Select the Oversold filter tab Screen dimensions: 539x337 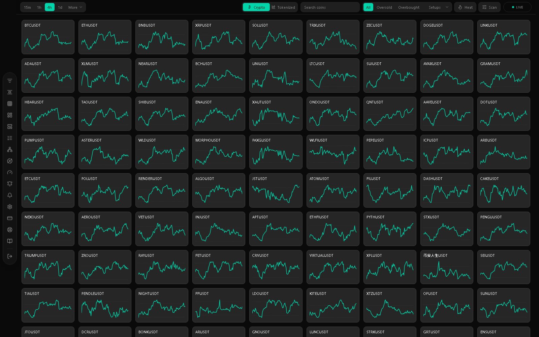pyautogui.click(x=384, y=7)
